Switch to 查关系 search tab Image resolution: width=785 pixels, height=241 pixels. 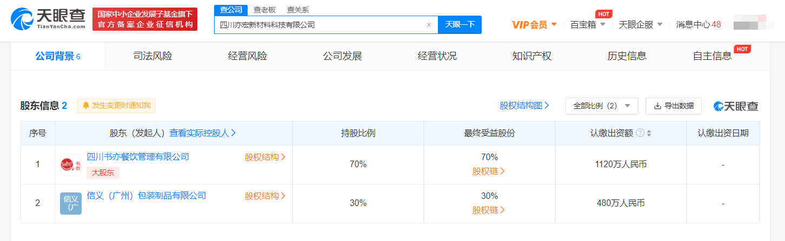298,10
